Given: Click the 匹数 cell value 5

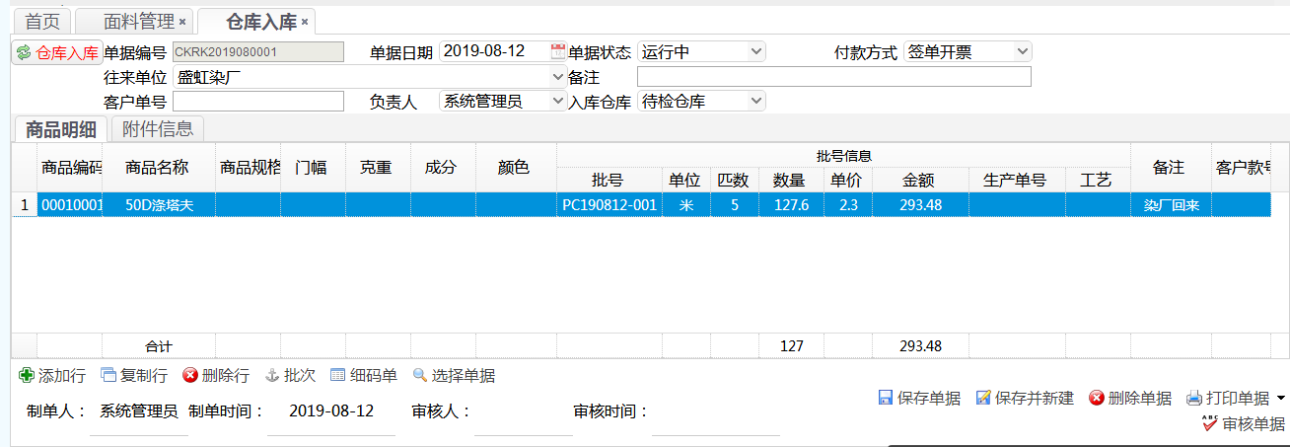Looking at the screenshot, I should pos(734,205).
